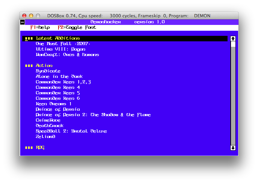Click the scroll down arrow button
258x183 pixels.
[233, 148]
